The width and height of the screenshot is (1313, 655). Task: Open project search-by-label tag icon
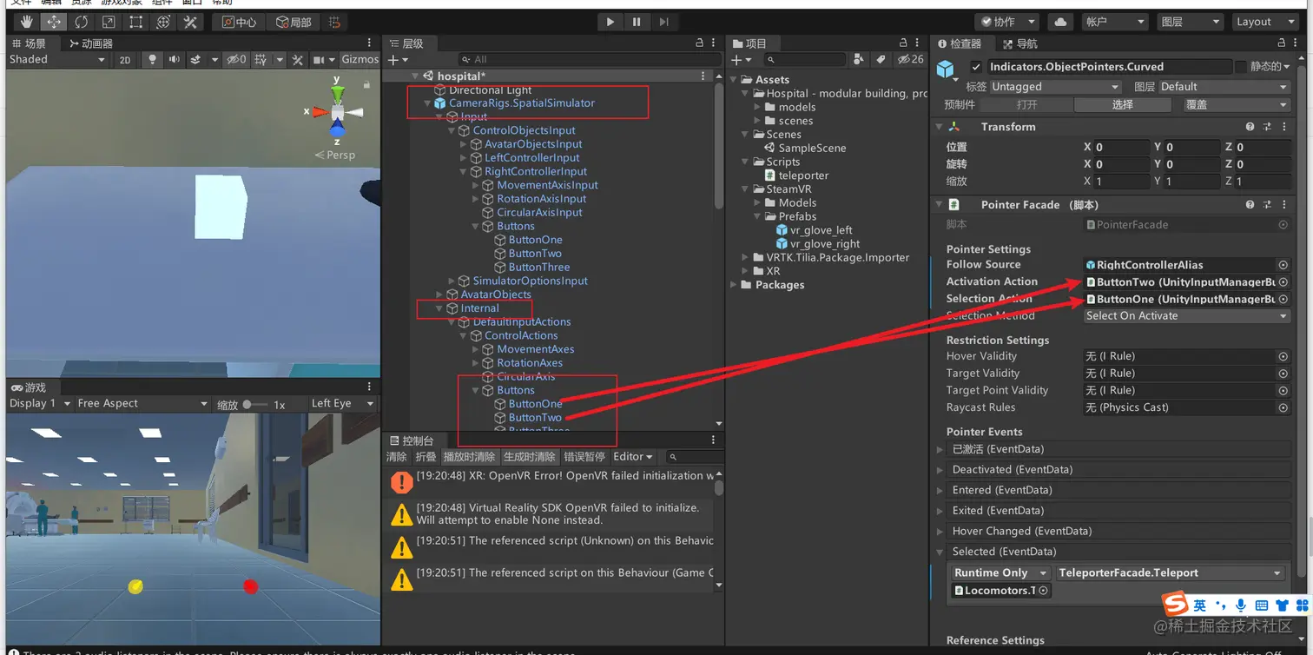(881, 59)
